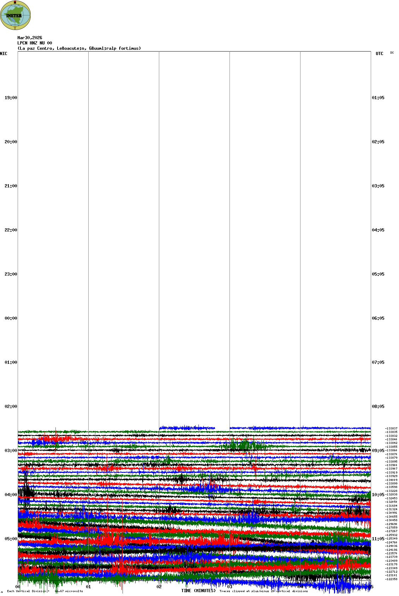Click the 01:05 UTC time label
This screenshot has height=596, width=399.
(x=378, y=98)
